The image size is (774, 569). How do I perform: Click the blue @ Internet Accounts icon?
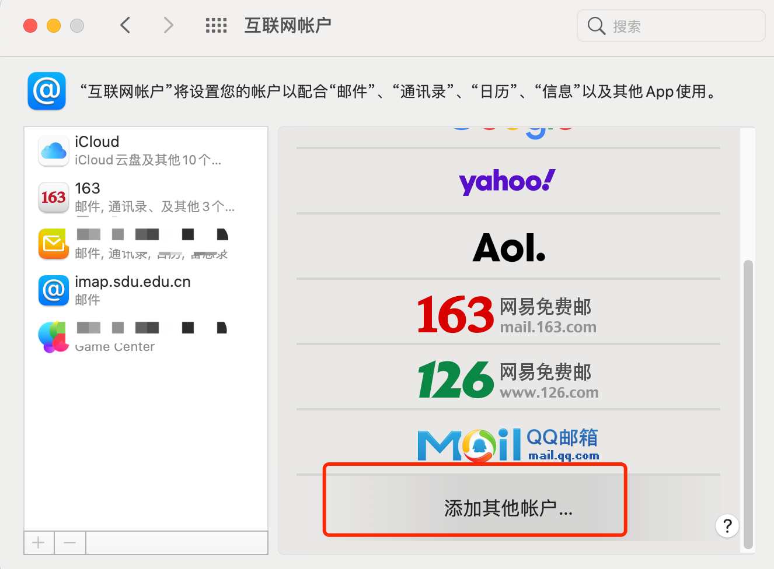tap(47, 91)
